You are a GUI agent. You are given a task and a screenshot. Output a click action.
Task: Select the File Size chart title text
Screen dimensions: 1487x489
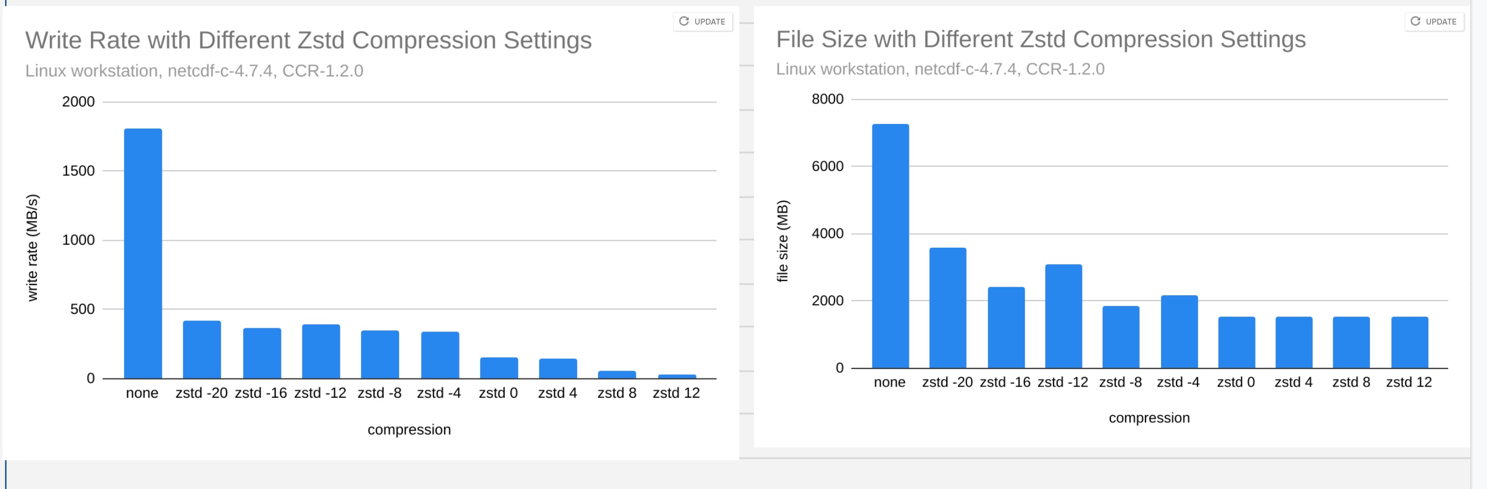pyautogui.click(x=1040, y=39)
